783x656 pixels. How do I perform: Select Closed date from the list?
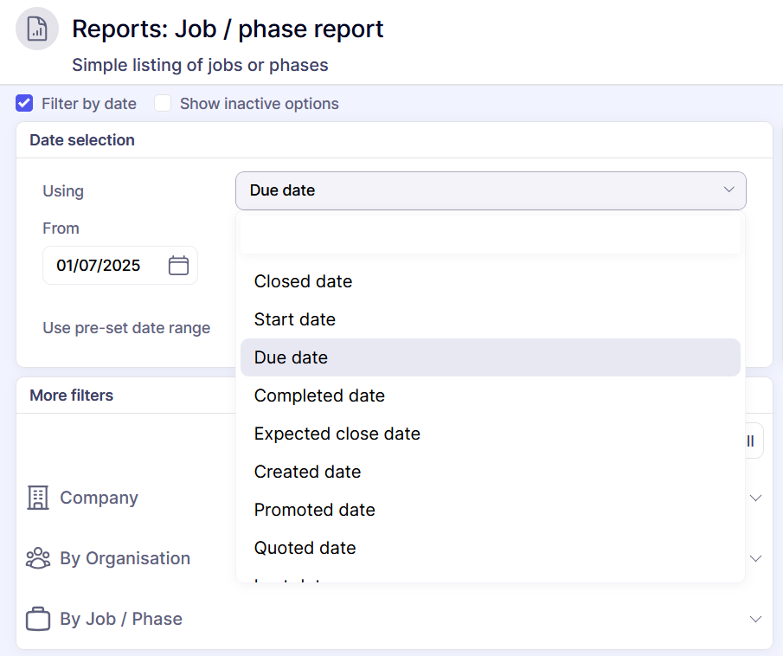[x=303, y=281]
